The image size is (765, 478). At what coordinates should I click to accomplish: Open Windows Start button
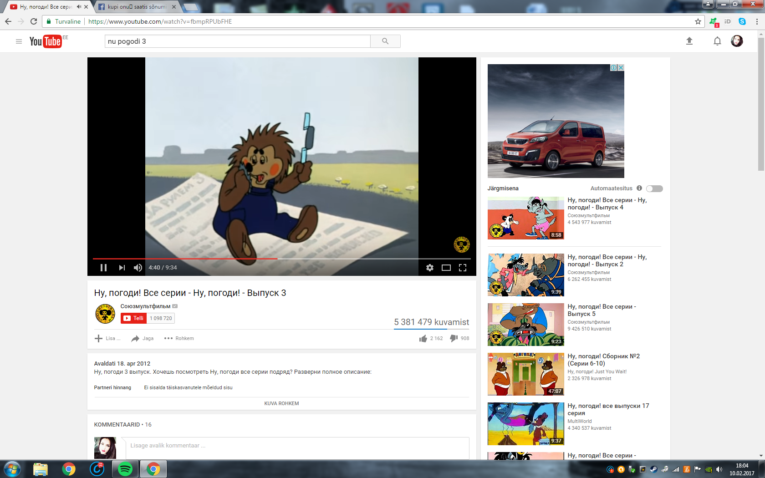[x=12, y=469]
